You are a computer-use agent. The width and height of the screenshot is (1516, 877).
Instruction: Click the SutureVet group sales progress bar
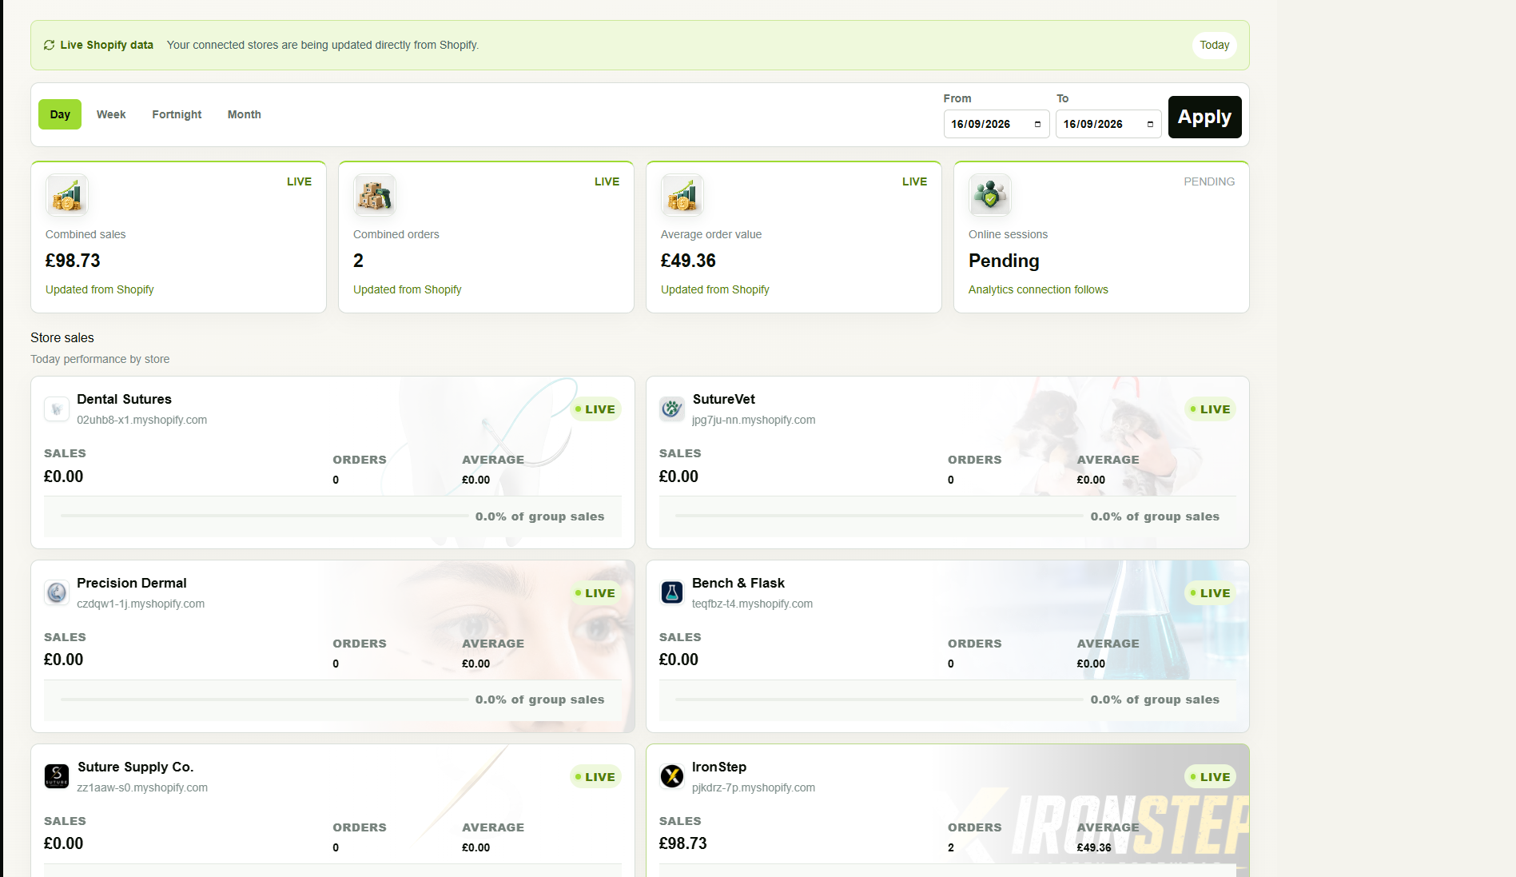(x=879, y=516)
